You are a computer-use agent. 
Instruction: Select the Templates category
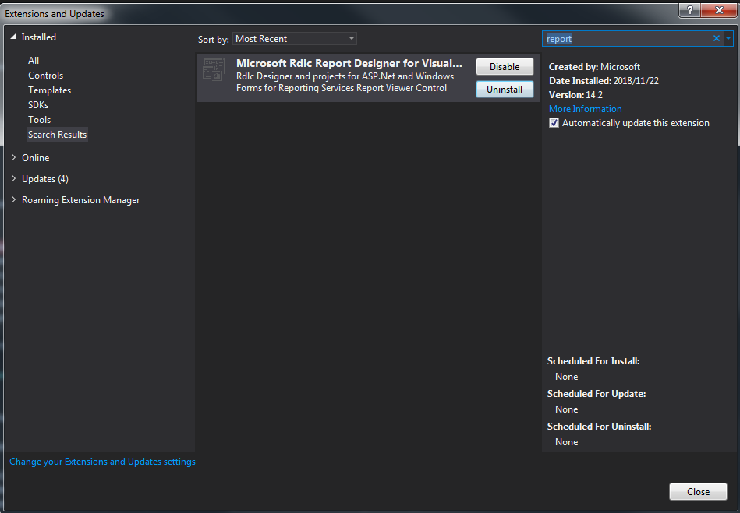(49, 90)
